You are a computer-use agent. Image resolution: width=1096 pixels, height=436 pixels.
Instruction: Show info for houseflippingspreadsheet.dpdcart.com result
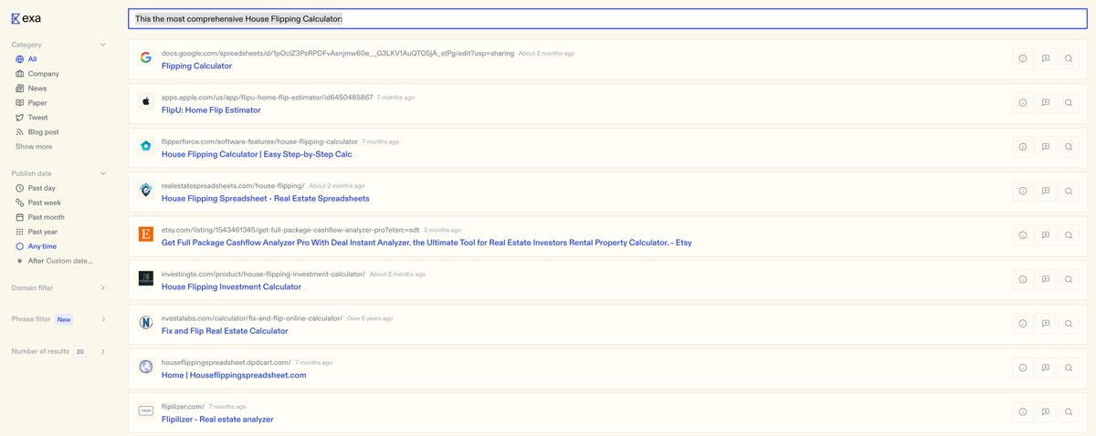point(1022,368)
